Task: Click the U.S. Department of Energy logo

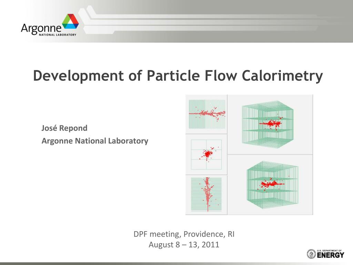Action: 325,254
